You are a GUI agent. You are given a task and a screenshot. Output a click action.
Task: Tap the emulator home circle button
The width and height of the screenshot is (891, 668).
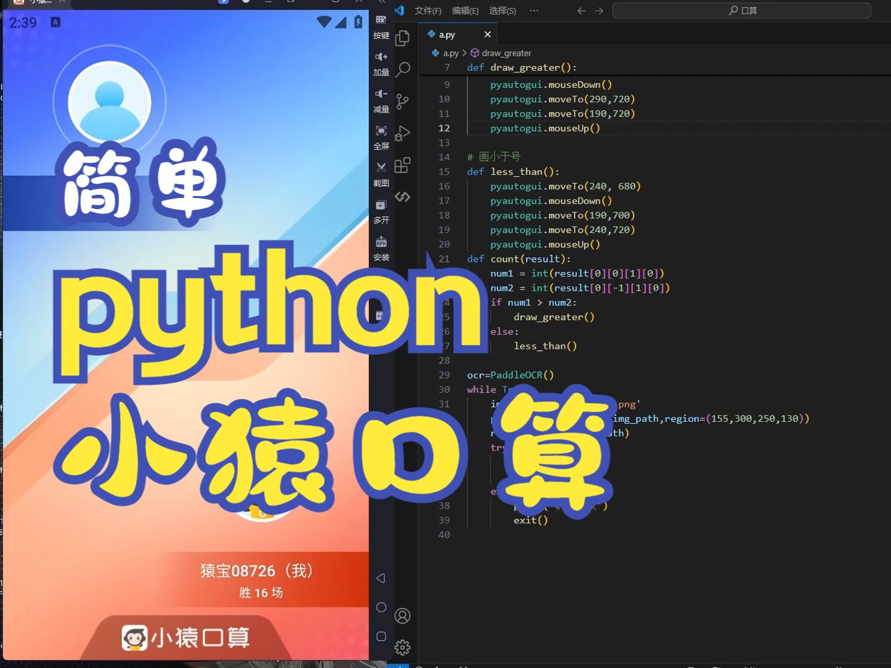pyautogui.click(x=381, y=607)
